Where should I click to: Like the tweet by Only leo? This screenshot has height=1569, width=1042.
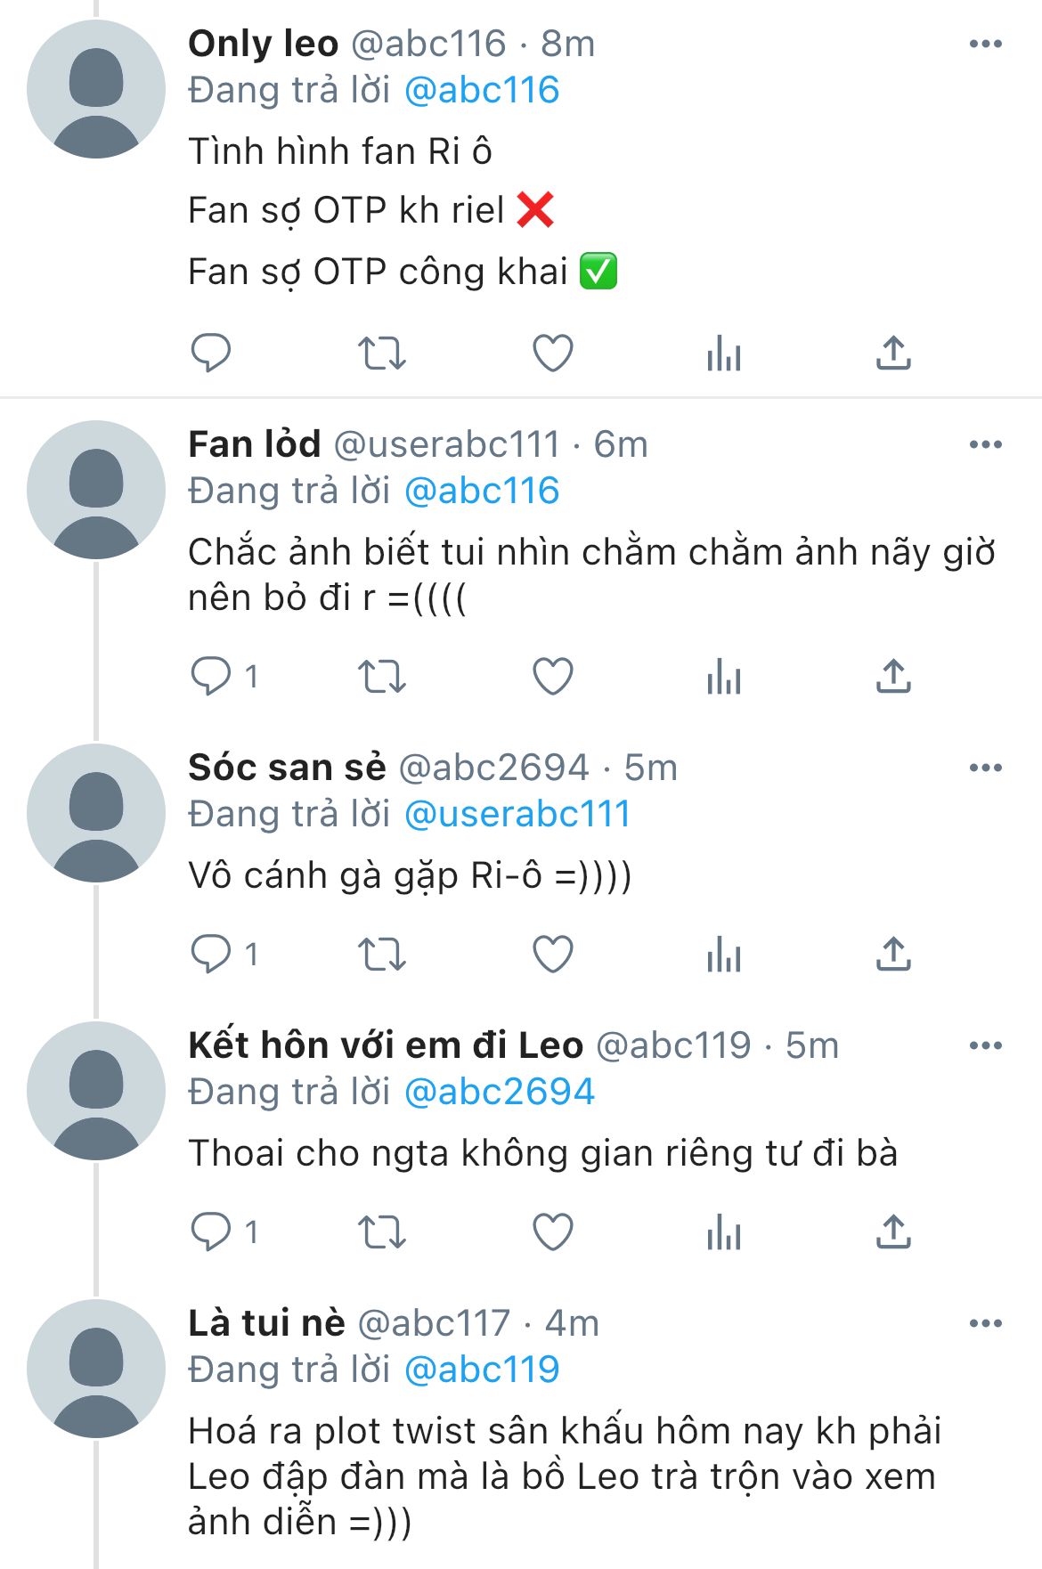(x=552, y=353)
